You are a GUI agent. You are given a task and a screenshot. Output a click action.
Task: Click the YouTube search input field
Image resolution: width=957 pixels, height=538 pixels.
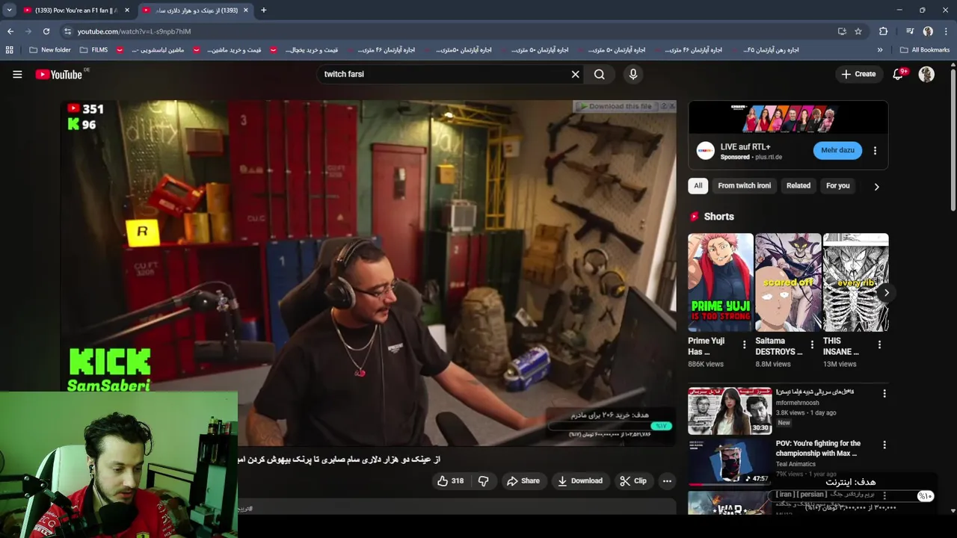[x=443, y=74]
